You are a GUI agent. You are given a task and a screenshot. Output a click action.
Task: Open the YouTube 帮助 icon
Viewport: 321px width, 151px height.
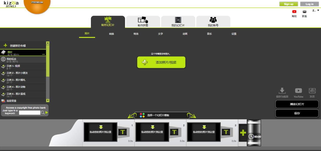point(294,12)
